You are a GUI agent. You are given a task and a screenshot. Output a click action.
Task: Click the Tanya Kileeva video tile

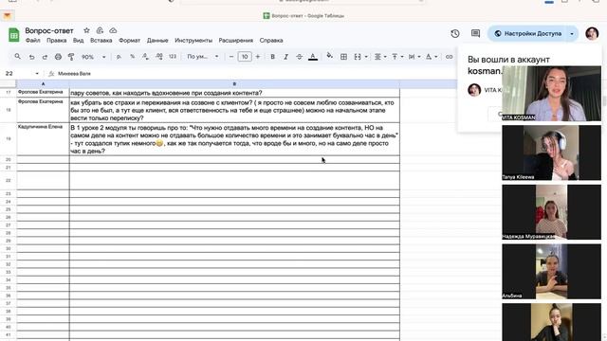point(552,153)
